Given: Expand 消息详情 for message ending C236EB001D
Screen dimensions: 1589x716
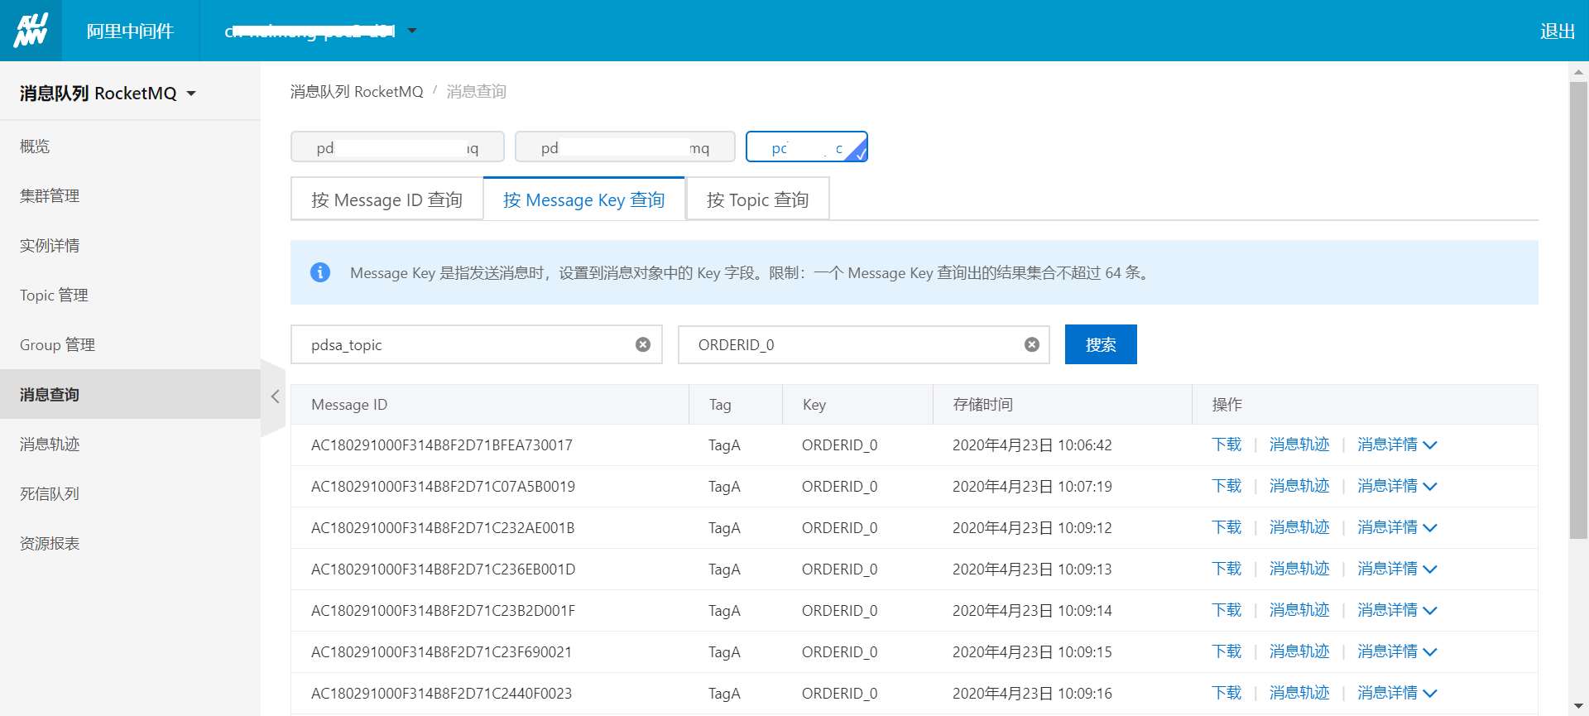Looking at the screenshot, I should [1397, 569].
